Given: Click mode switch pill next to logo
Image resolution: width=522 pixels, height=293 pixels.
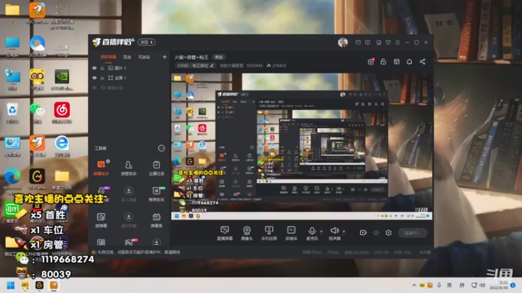Looking at the screenshot, I should (147, 42).
